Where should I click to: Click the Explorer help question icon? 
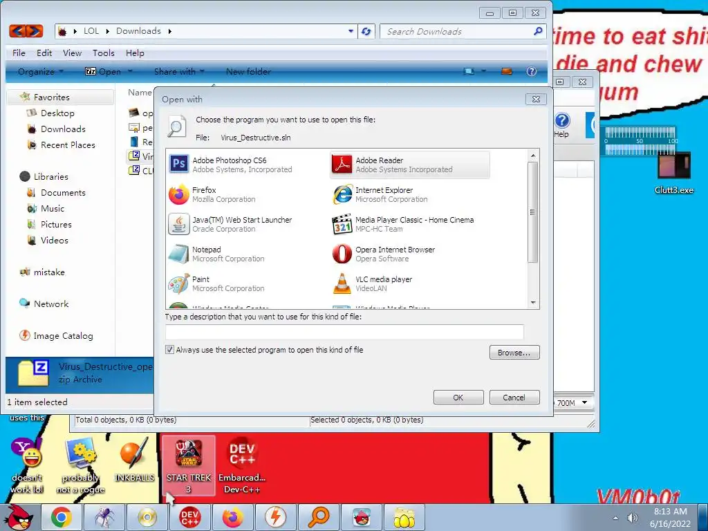tap(532, 71)
